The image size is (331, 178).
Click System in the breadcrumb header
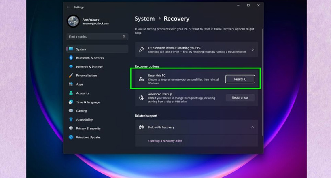[144, 19]
